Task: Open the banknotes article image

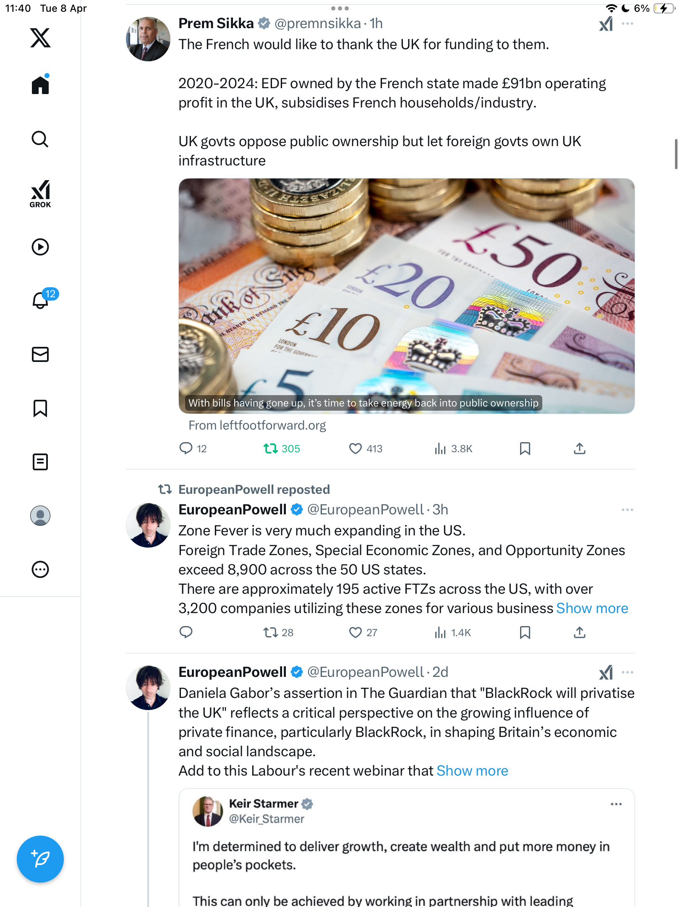Action: (406, 296)
